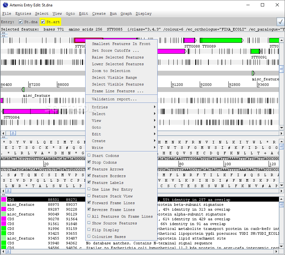
Task: Click the STY0088 magenta gene feature arrow
Action: click(x=190, y=40)
